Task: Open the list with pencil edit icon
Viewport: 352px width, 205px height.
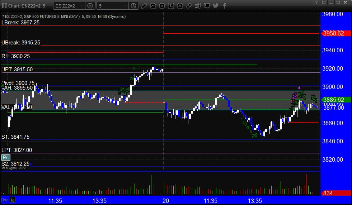Action: (198, 6)
